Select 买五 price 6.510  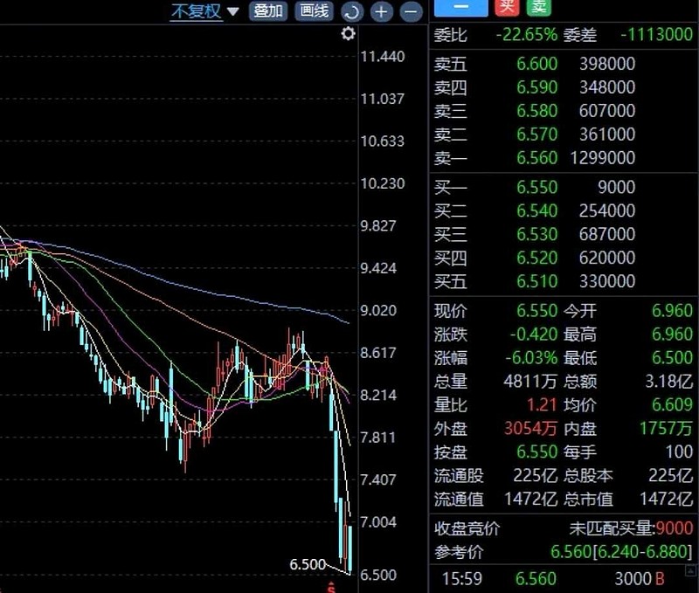[536, 282]
